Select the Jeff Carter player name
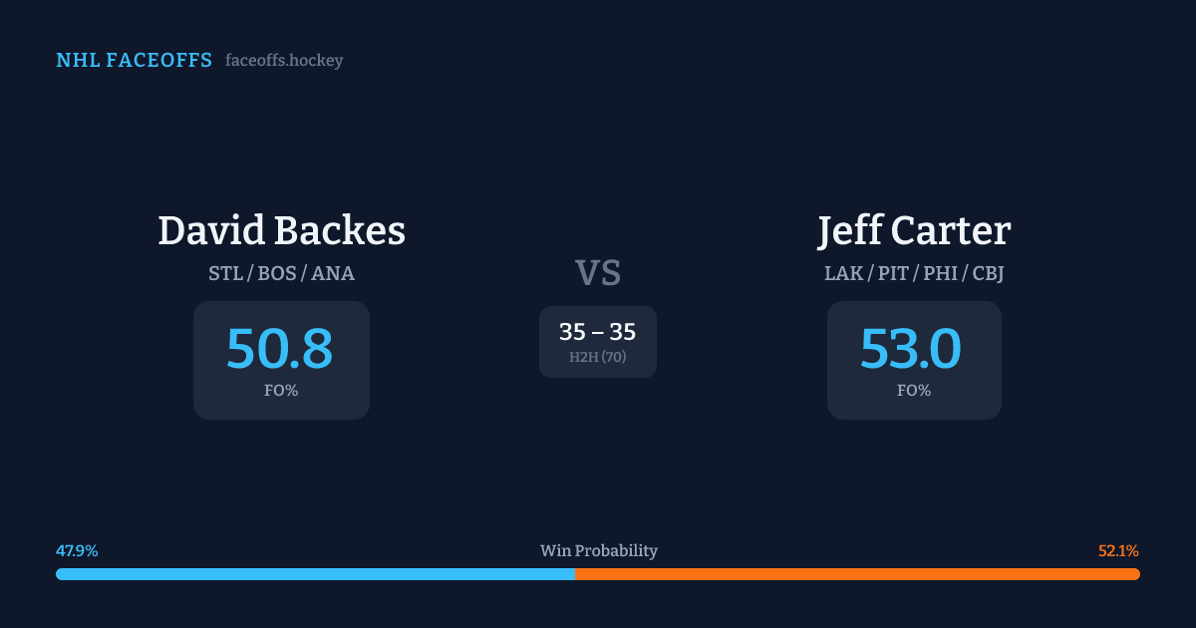 pos(914,231)
